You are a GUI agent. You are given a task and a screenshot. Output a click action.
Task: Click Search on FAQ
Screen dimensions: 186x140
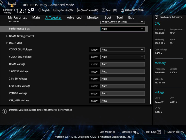(176, 132)
